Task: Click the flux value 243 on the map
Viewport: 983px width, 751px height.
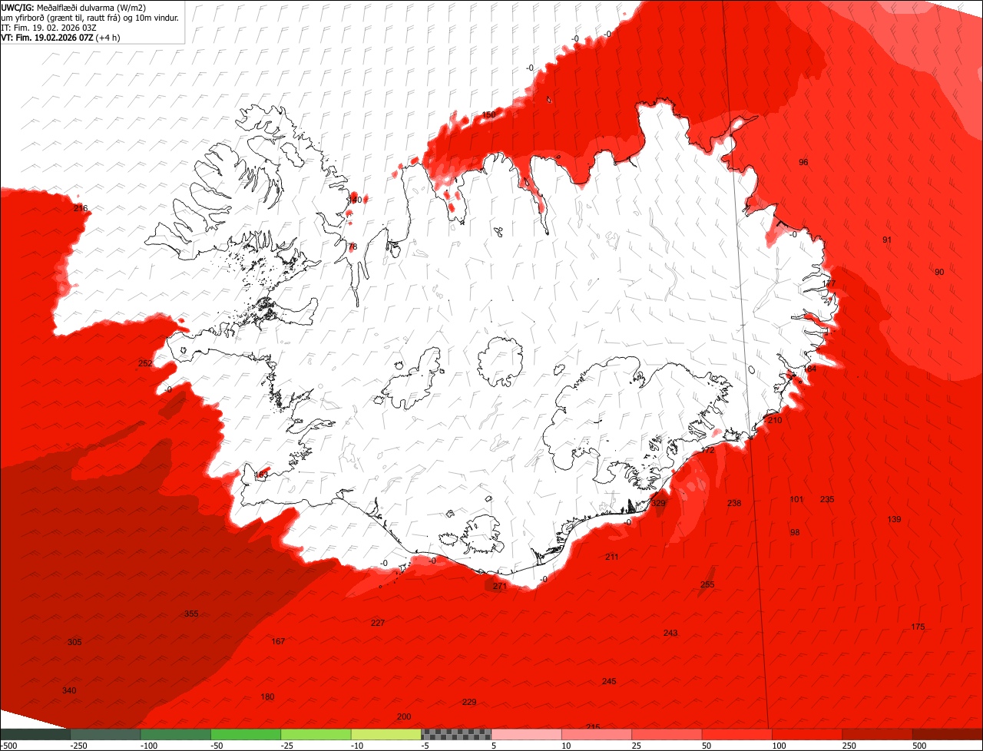Action: 670,633
